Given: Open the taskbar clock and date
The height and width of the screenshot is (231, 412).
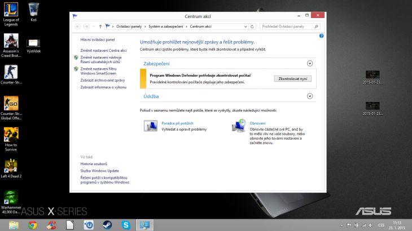Looking at the screenshot, I should [x=397, y=225].
